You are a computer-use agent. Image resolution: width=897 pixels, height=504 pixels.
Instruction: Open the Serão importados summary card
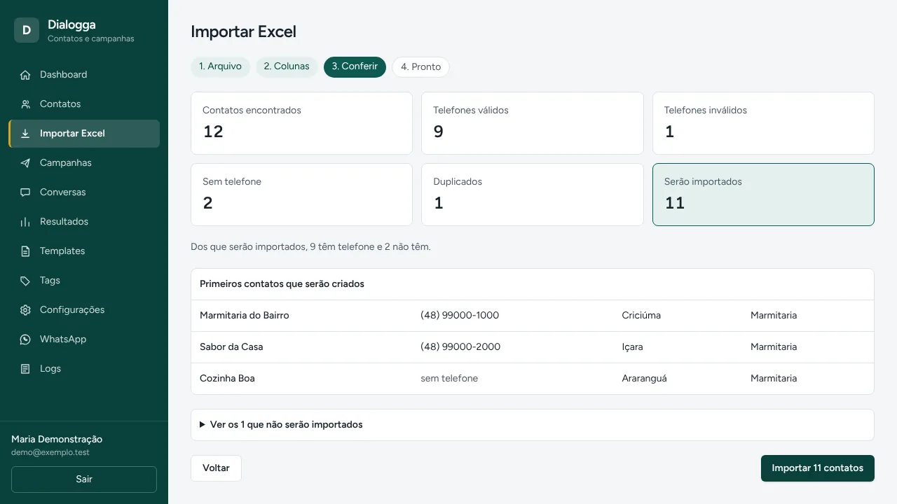(x=763, y=195)
